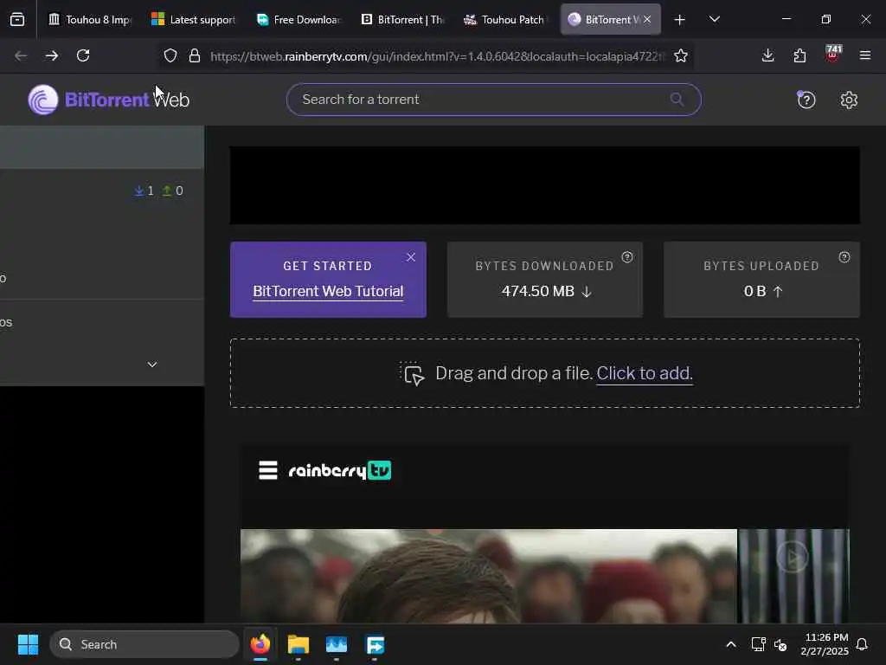Click the extension icon with 741 badge

click(832, 54)
